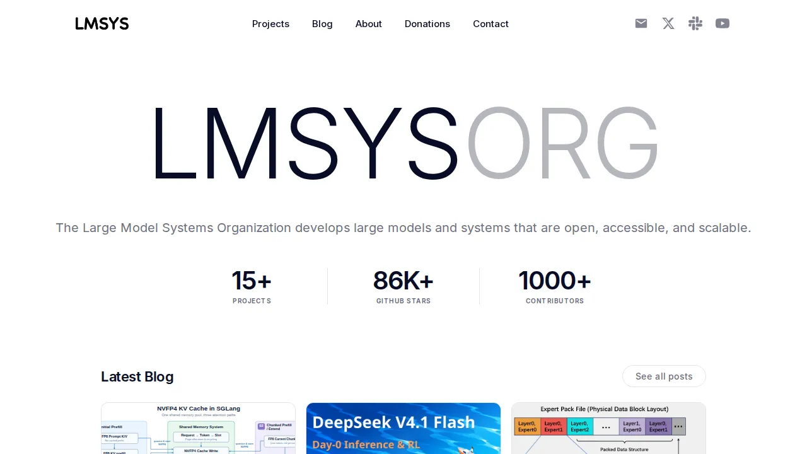Screen dimensions: 807x454
Task: Click the 1000+ Contributors statistic
Action: point(555,286)
